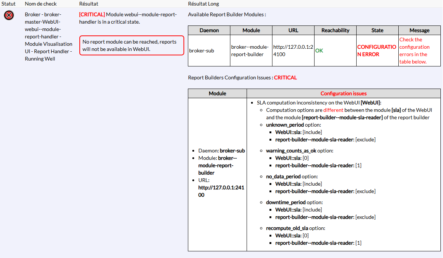Click the Résultat Long column header

[x=203, y=4]
